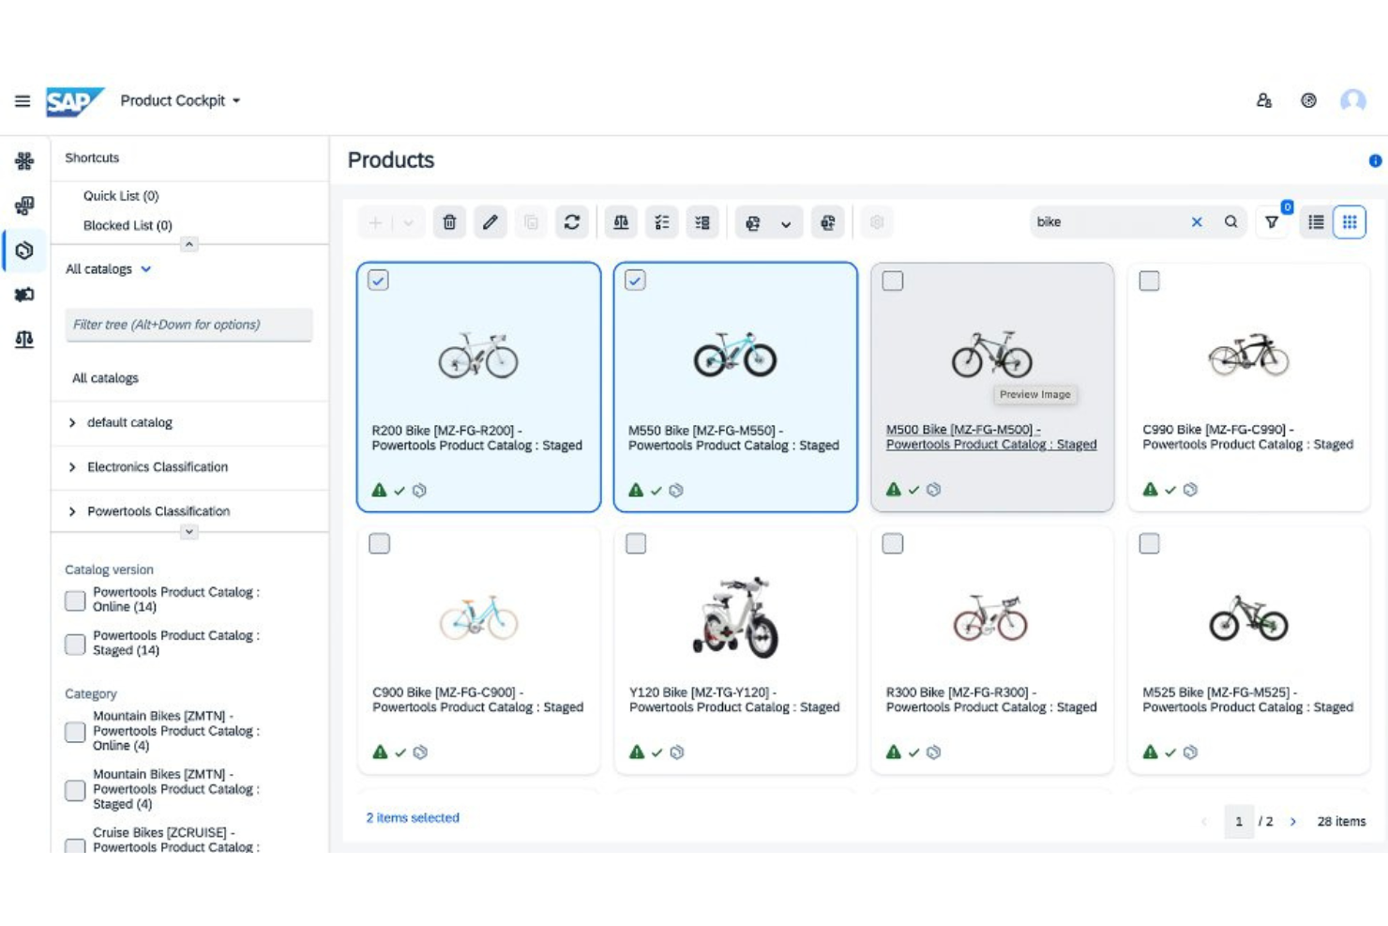Click the checklist toolbar icon
This screenshot has width=1388, height=926.
pyautogui.click(x=662, y=222)
